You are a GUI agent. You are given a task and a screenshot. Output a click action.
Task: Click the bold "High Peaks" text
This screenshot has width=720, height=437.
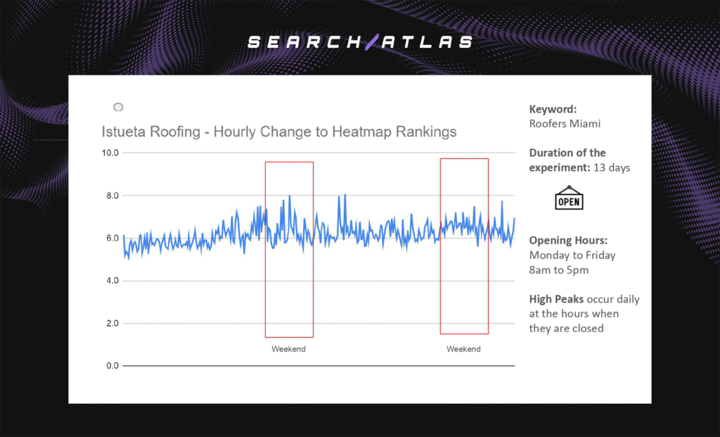[557, 300]
